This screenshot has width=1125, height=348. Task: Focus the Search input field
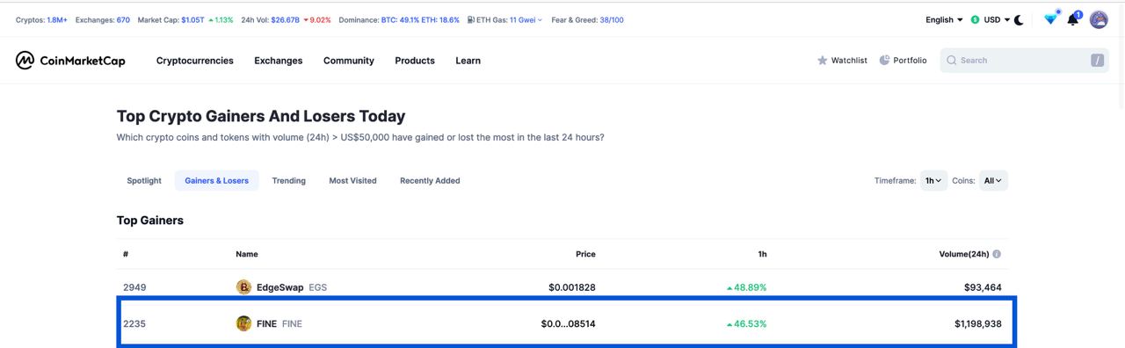[1025, 61]
